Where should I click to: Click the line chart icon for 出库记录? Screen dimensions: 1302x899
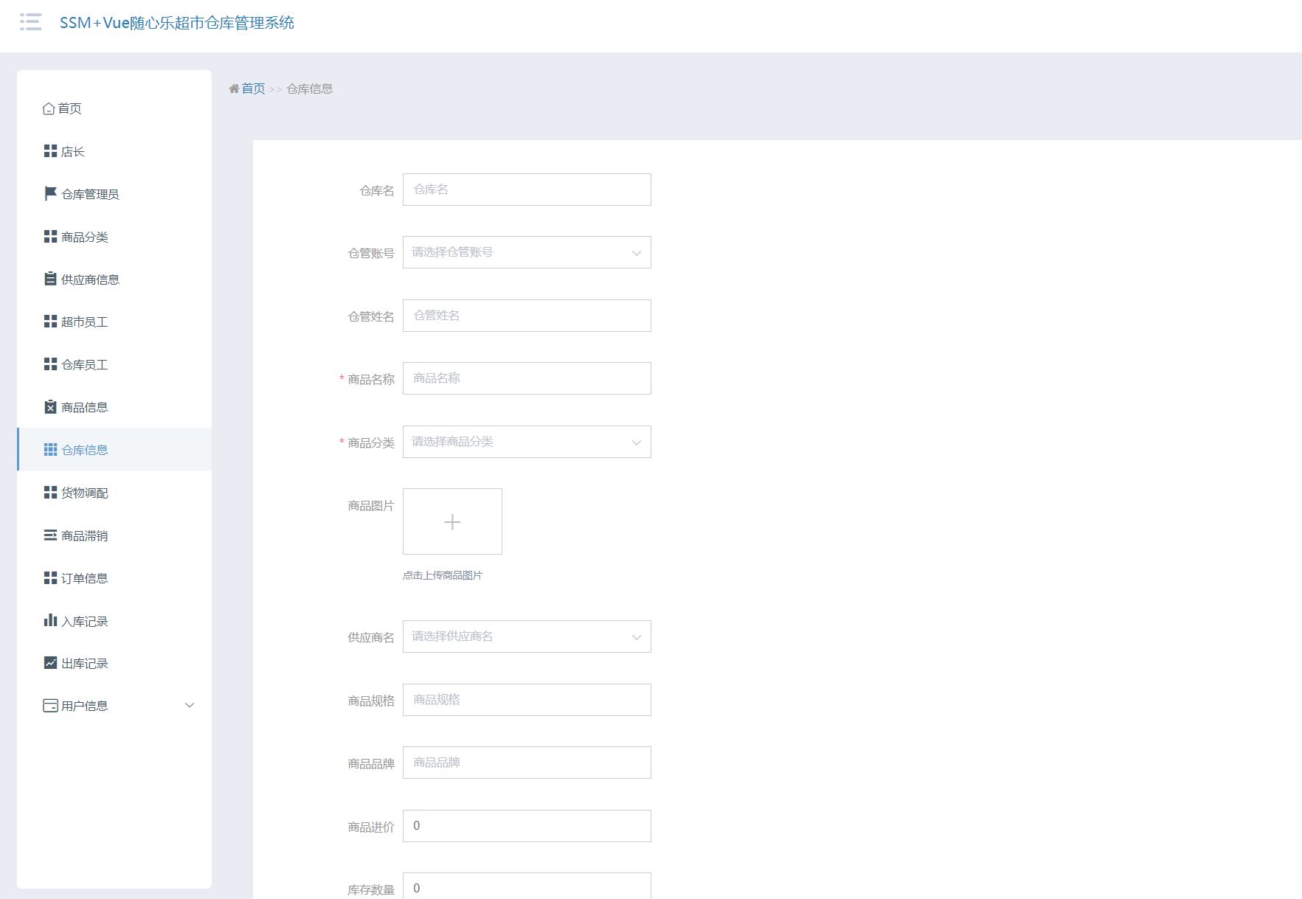pyautogui.click(x=50, y=663)
